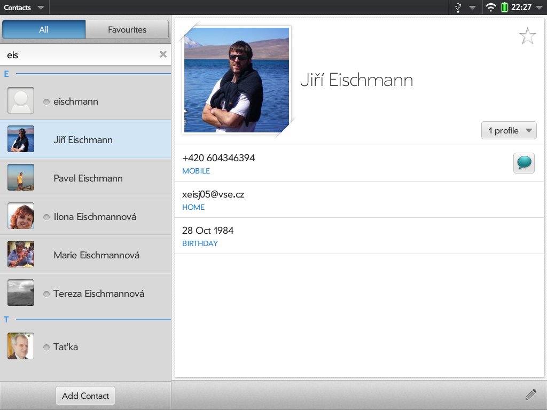Switch to the Favourites tab
Image resolution: width=547 pixels, height=410 pixels.
(127, 29)
